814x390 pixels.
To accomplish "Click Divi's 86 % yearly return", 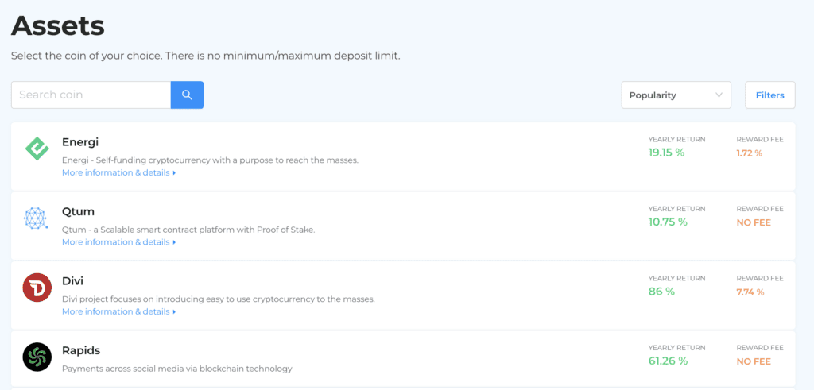I will click(661, 292).
